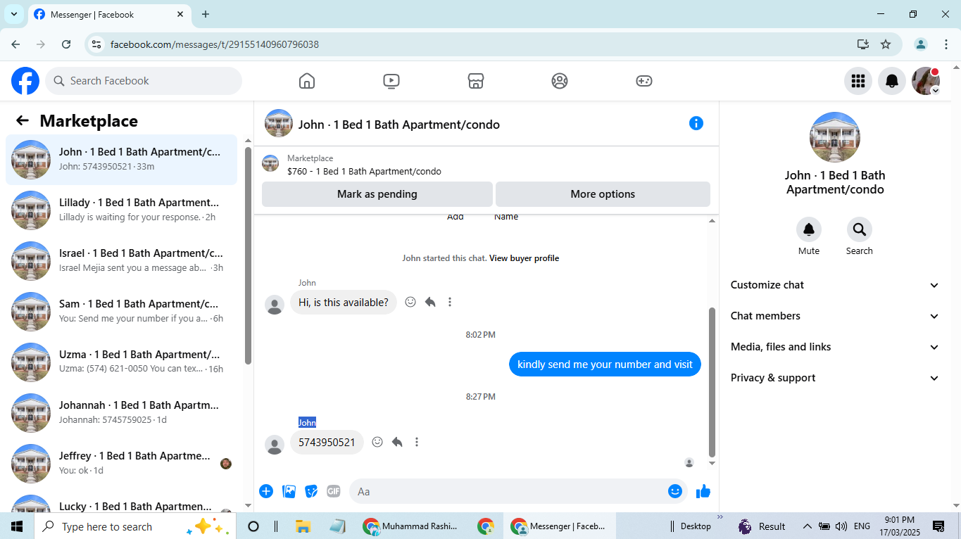The height and width of the screenshot is (539, 961).
Task: Switch to Muhammad Rashi Chrome window
Action: click(410, 526)
